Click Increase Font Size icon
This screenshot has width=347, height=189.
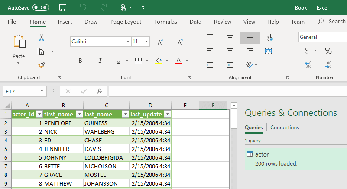pyautogui.click(x=160, y=42)
